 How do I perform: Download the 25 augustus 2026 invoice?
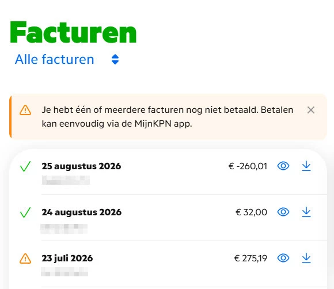(x=306, y=166)
